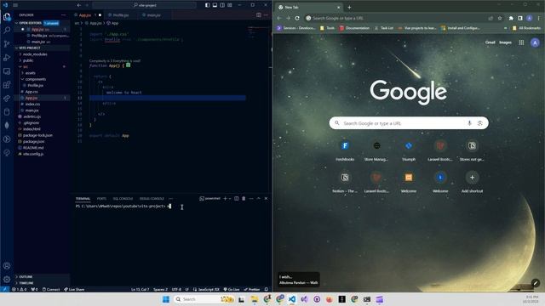Toggle secondary sidebar layout button
Viewport: 545px width, 306px height.
[222, 5]
